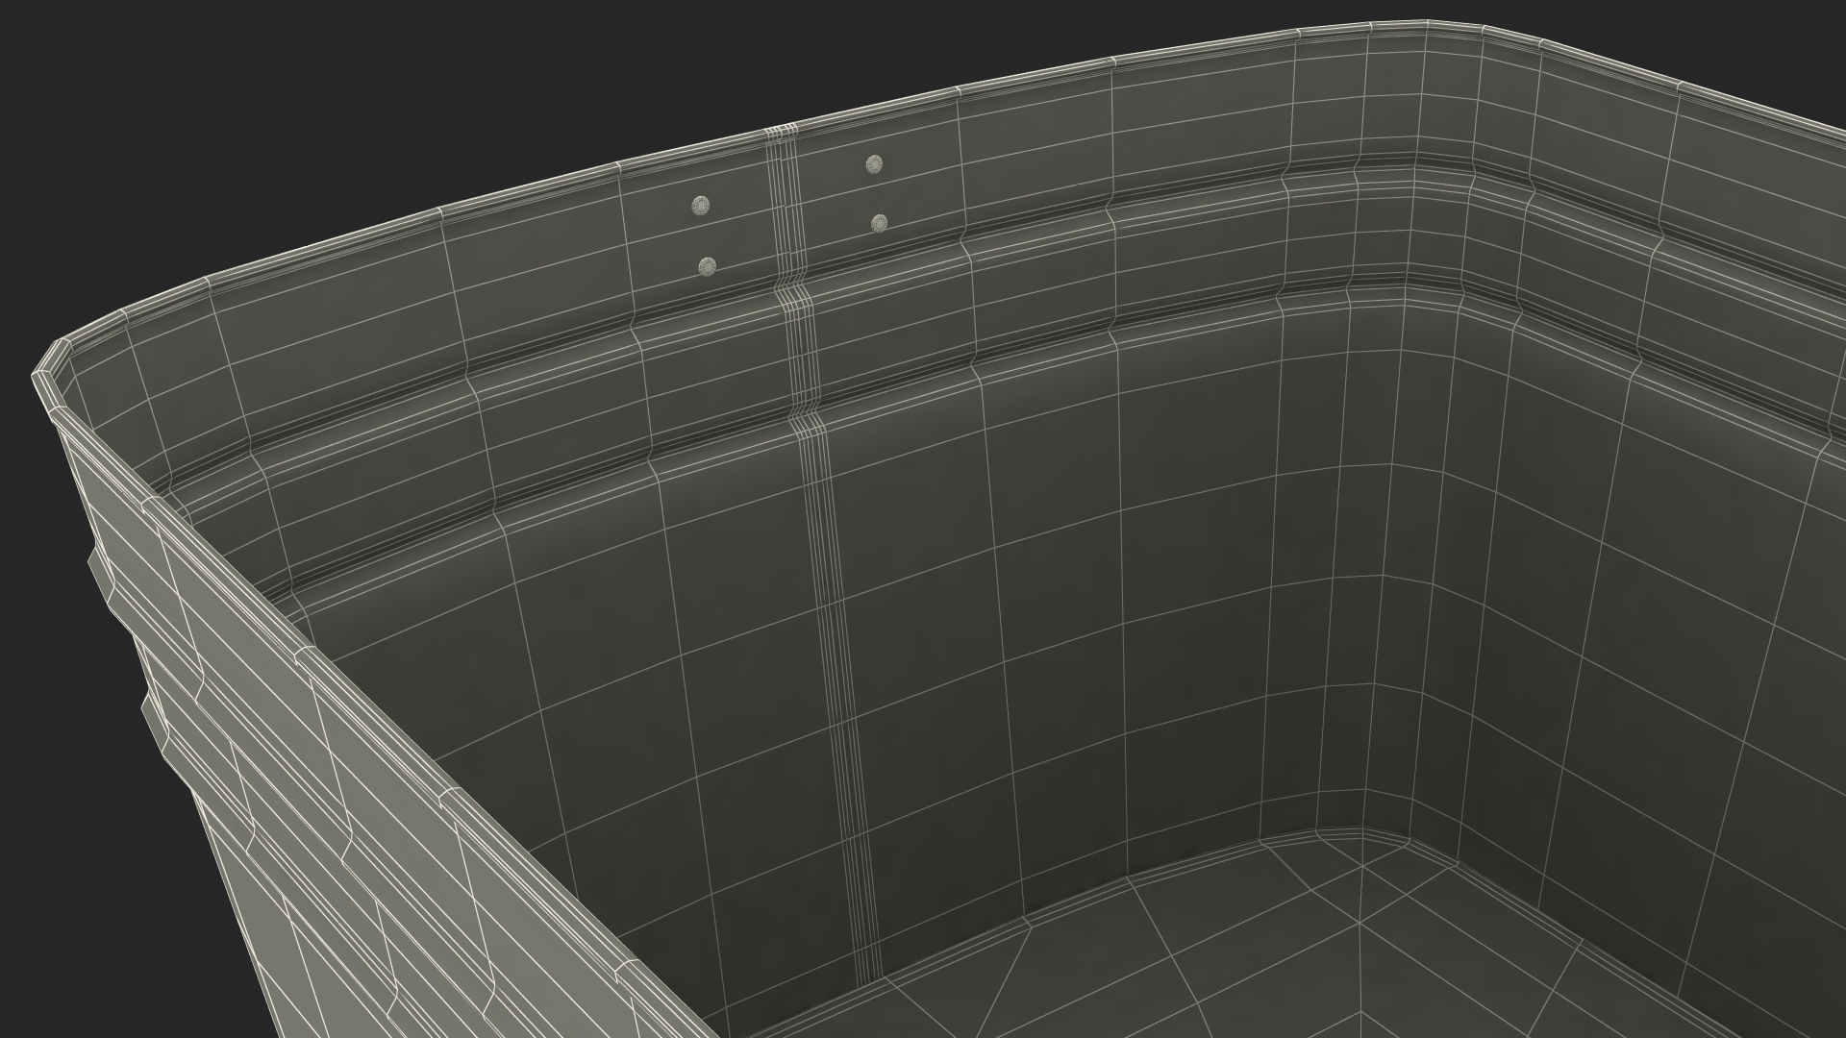Select the upper rivet right of the seam
The image size is (1846, 1038).
pos(874,164)
